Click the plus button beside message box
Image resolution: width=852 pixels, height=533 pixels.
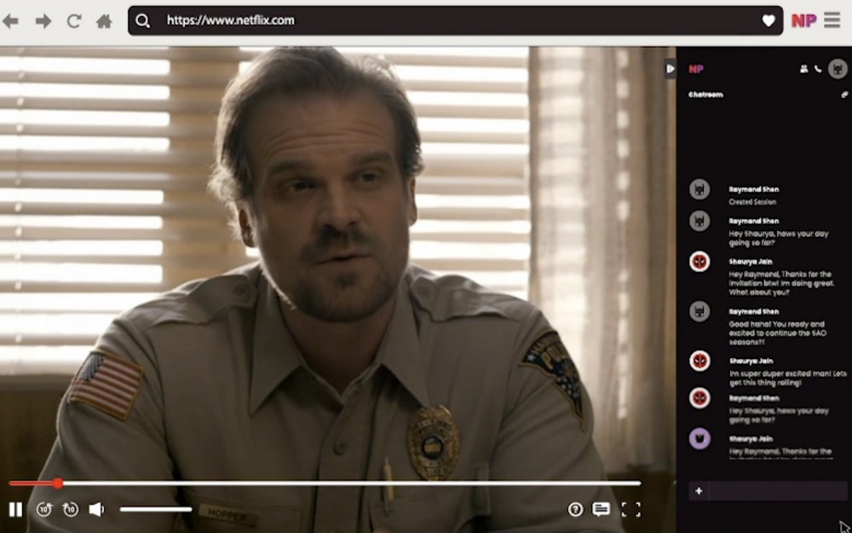(x=699, y=491)
